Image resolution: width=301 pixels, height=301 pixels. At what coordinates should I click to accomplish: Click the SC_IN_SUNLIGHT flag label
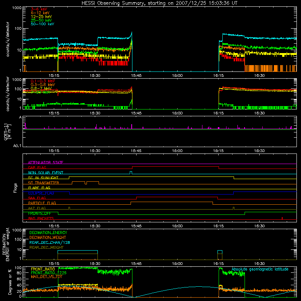click(x=43, y=178)
